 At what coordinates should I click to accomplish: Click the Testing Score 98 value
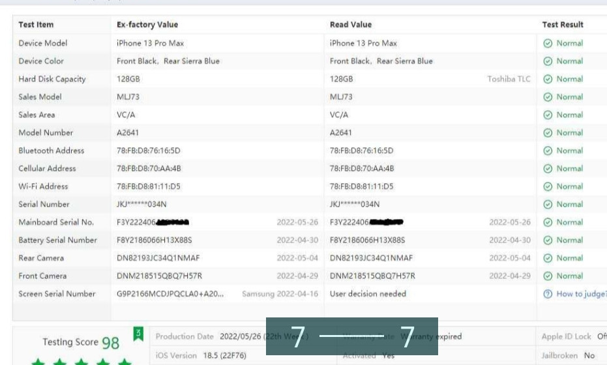(x=110, y=342)
